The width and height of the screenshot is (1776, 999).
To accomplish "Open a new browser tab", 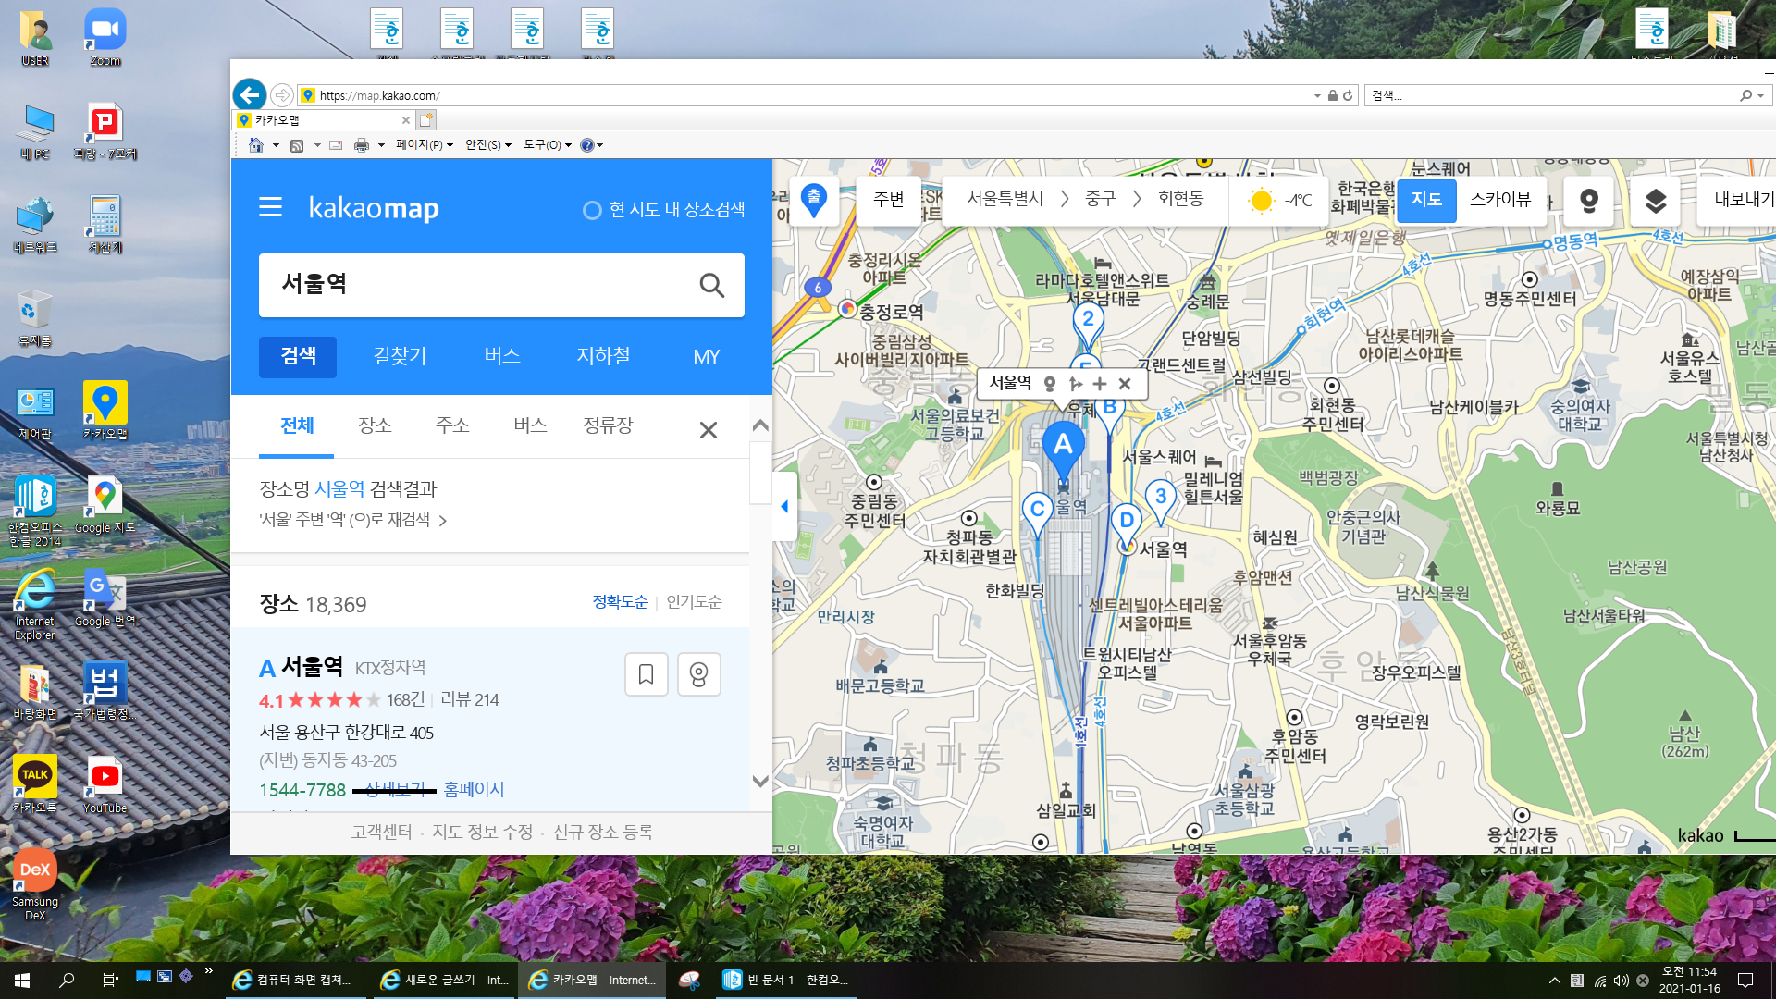I will pyautogui.click(x=425, y=120).
